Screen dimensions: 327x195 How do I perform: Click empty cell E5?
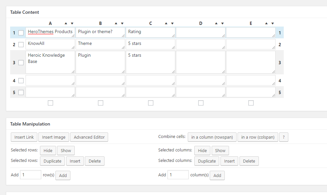(251, 92)
